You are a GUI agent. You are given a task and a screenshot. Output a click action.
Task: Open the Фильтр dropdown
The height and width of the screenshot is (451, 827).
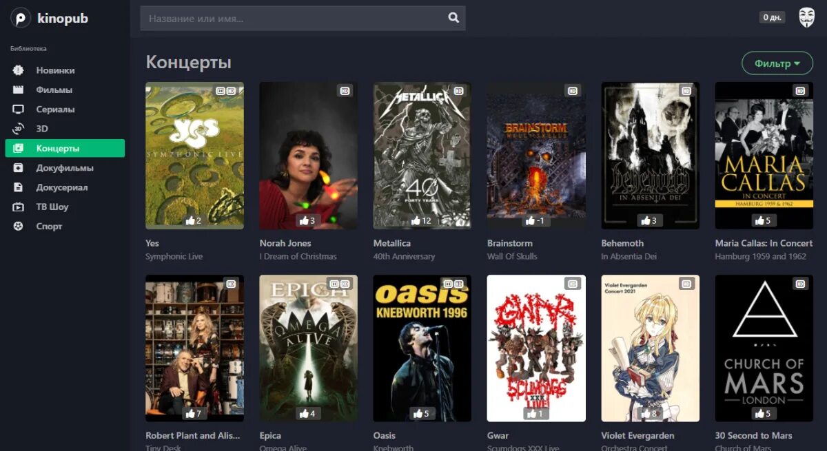tap(777, 63)
